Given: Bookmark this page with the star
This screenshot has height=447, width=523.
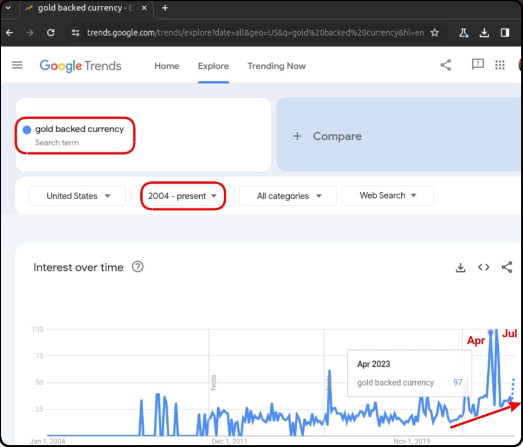Looking at the screenshot, I should click(434, 32).
